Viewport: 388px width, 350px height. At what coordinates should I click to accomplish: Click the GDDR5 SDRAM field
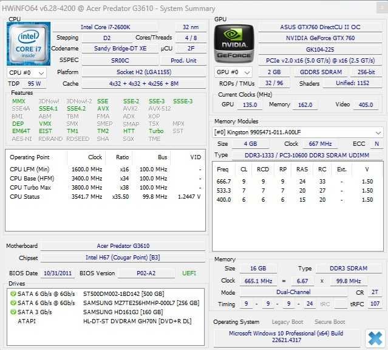coord(321,72)
